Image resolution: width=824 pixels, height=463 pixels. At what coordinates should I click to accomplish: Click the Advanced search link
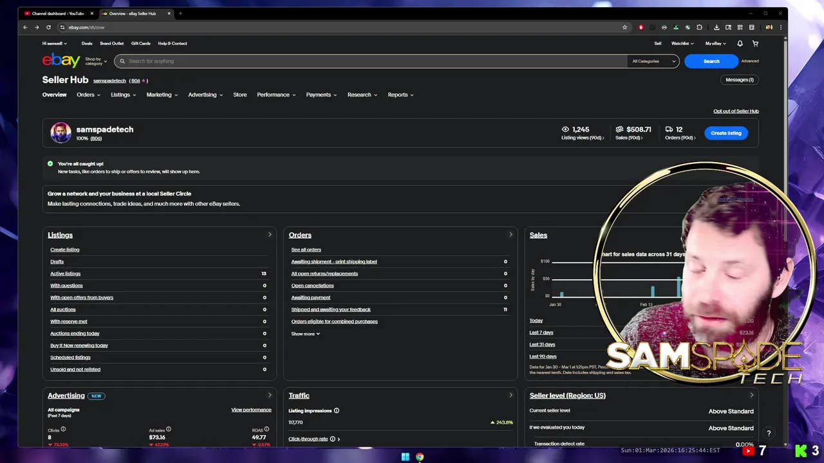tap(750, 61)
